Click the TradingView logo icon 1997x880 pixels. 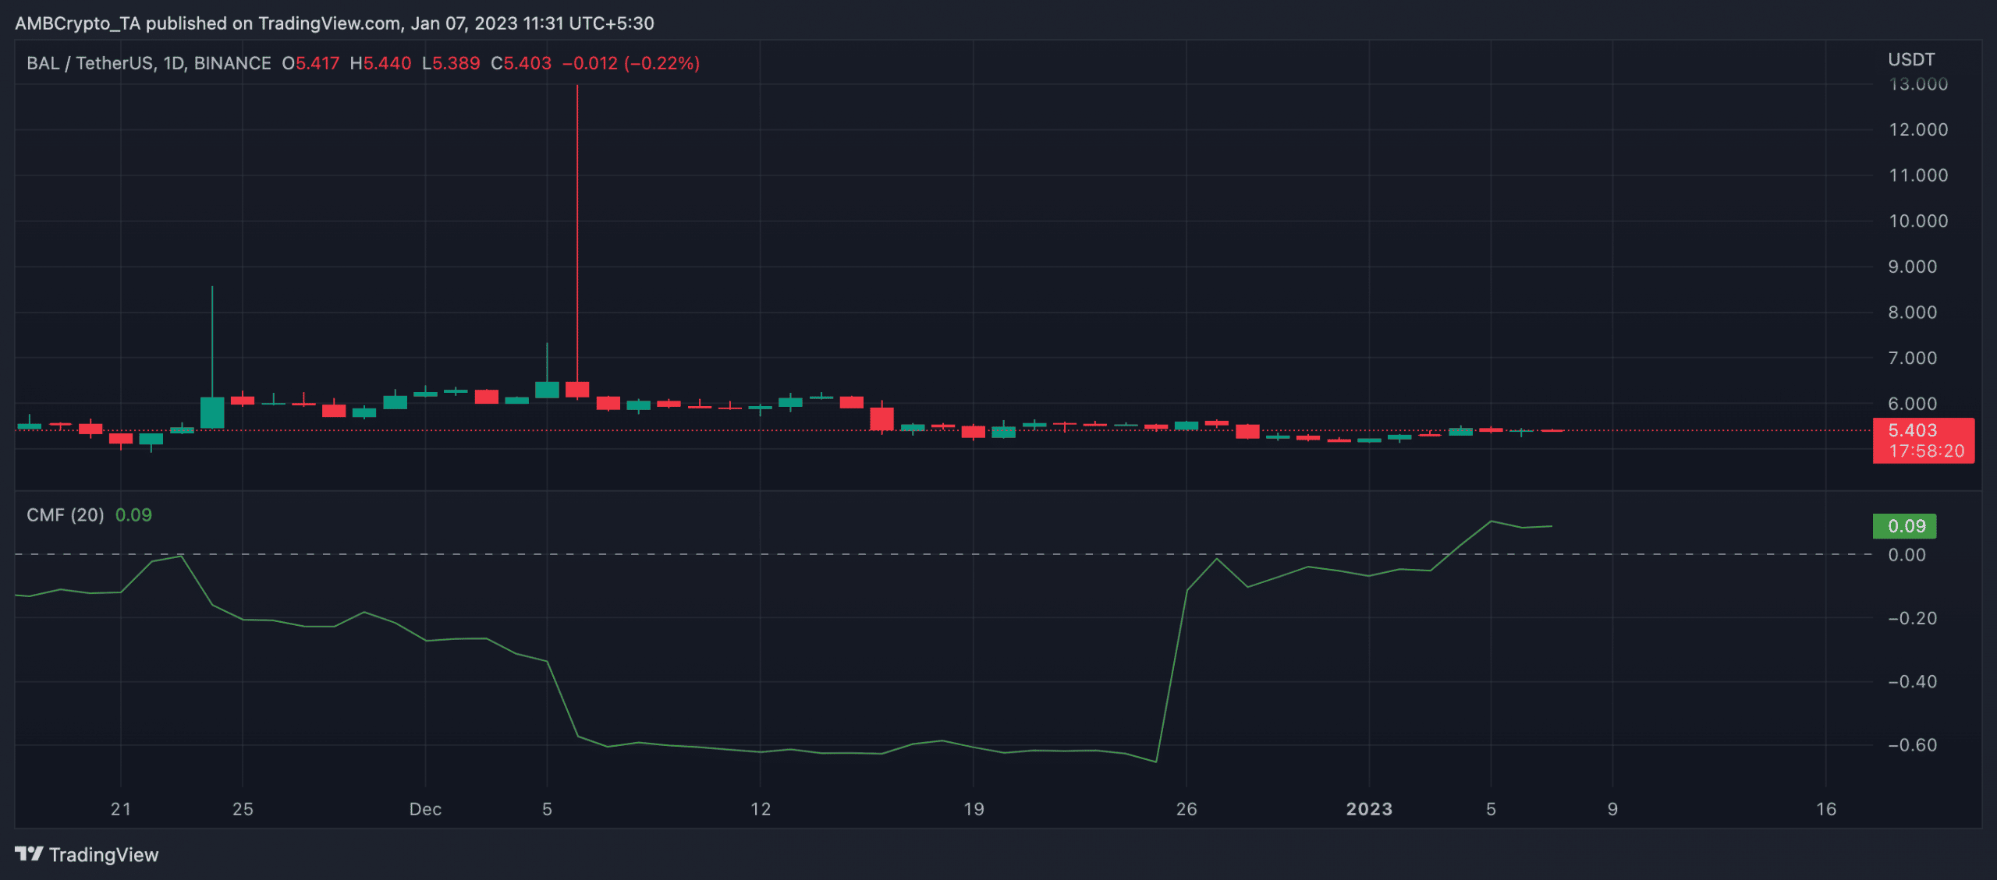point(29,854)
